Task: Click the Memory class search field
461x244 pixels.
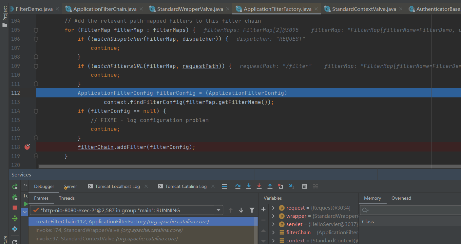Action: point(411,210)
